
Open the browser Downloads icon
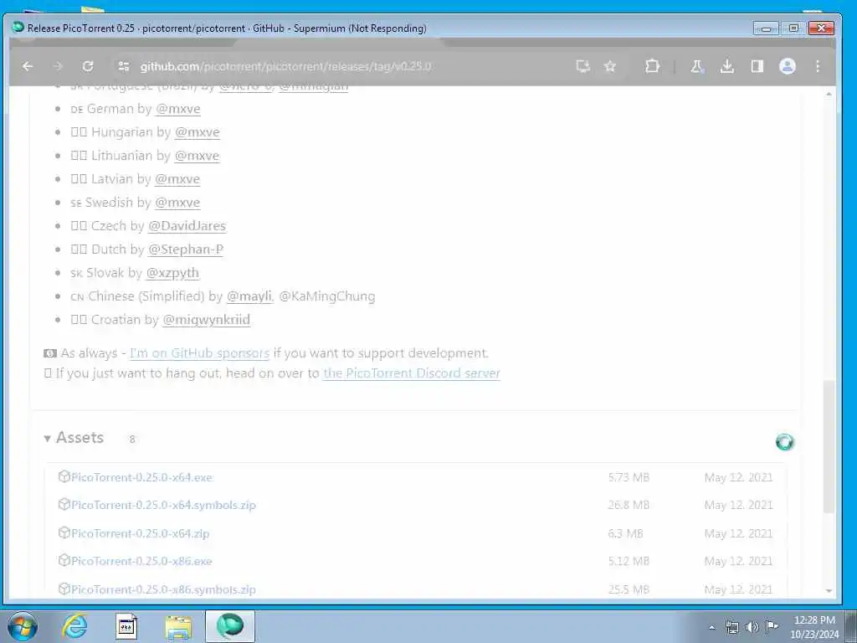pos(727,66)
